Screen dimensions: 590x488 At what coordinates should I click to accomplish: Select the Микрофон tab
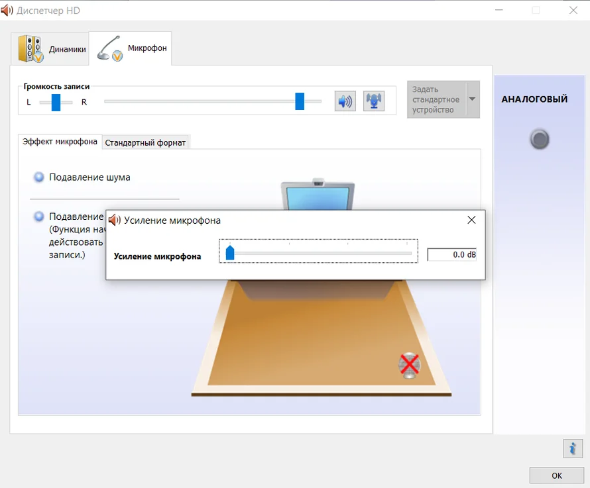pos(130,48)
